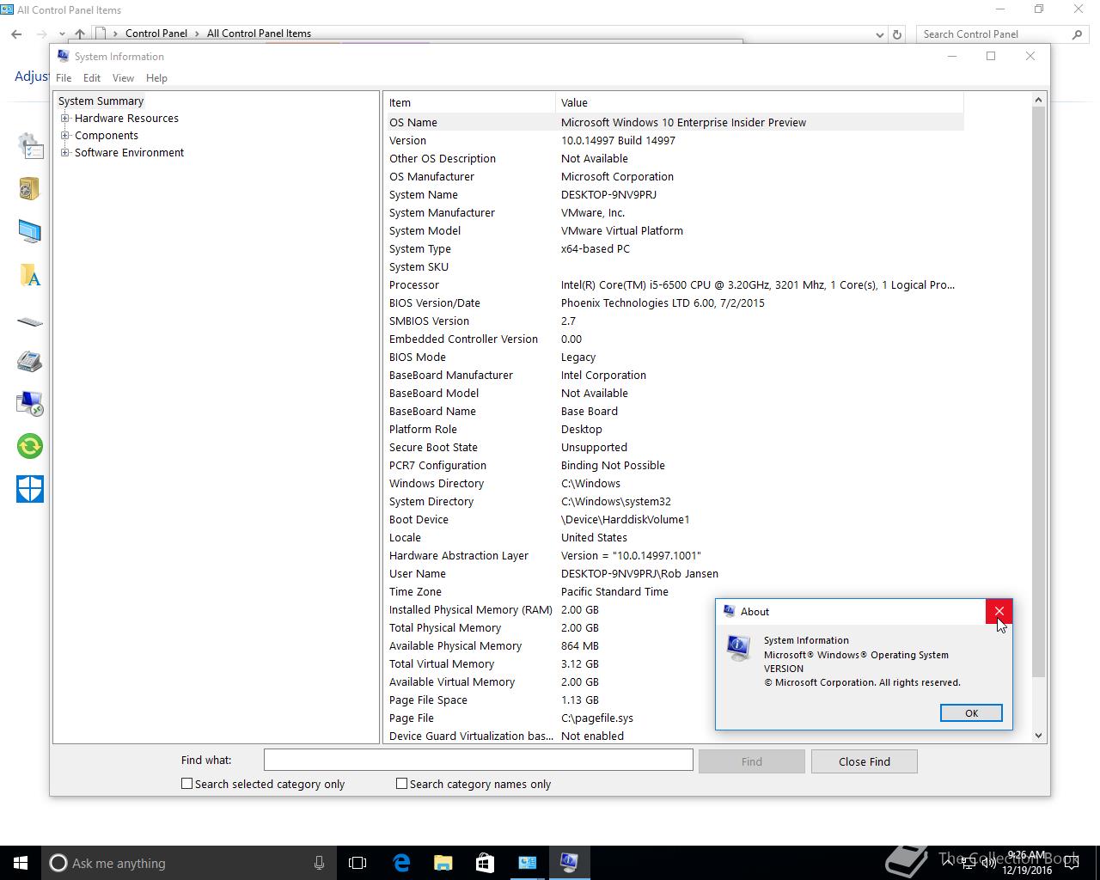Open the safe icon in Control Panel
Viewport: 1100px width, 880px height.
[30, 188]
